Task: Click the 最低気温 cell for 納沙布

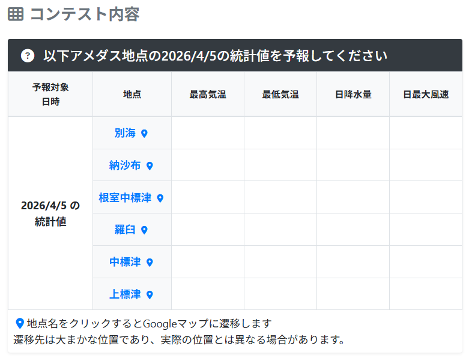Action: pos(280,165)
